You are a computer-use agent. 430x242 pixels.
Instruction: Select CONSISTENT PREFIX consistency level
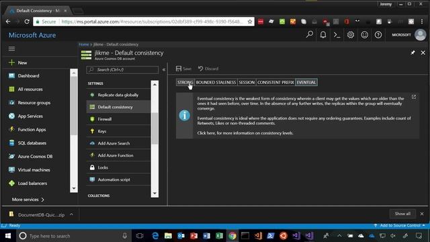pos(275,82)
